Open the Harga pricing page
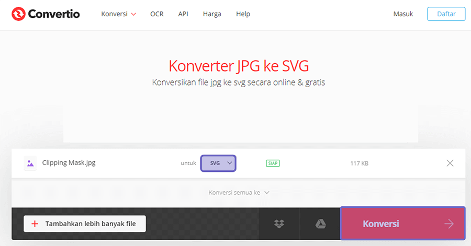The image size is (471, 246). tap(212, 14)
